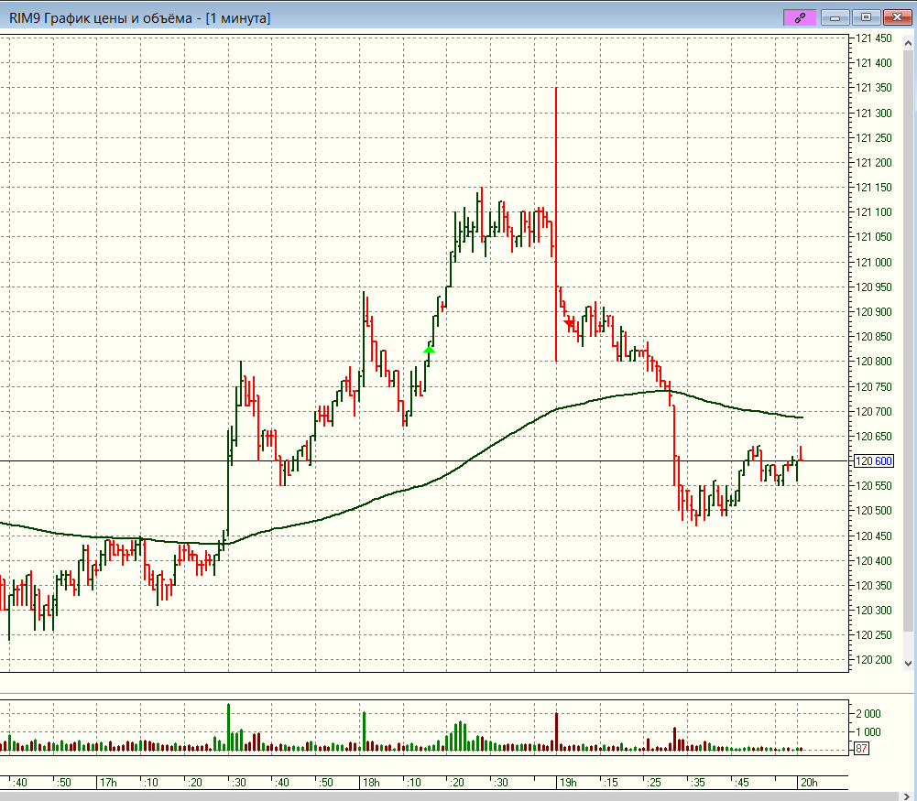
Task: Click the 18h time axis label
Action: [371, 783]
